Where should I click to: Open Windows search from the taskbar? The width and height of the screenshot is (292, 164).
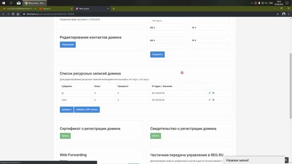[x=11, y=3]
